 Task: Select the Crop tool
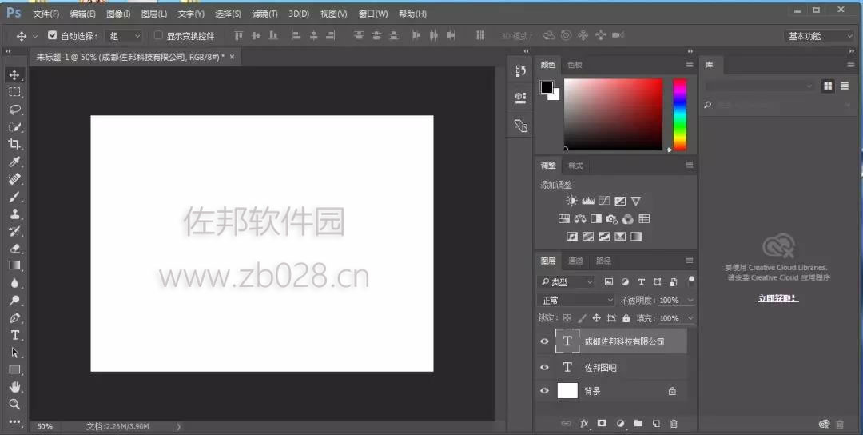click(x=15, y=144)
